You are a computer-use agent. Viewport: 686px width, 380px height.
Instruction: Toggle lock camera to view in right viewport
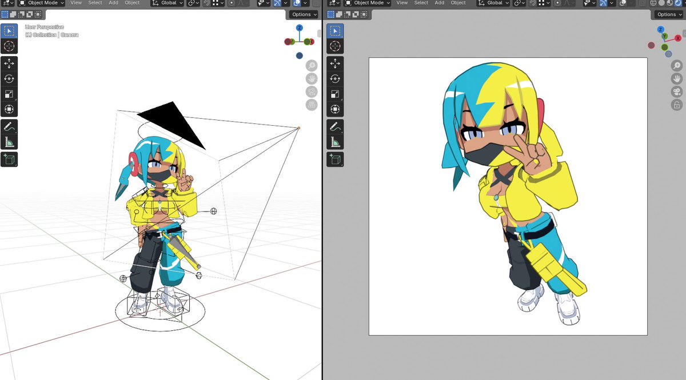[676, 105]
